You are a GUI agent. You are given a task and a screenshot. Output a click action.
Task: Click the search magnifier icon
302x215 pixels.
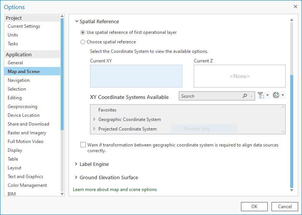245,96
